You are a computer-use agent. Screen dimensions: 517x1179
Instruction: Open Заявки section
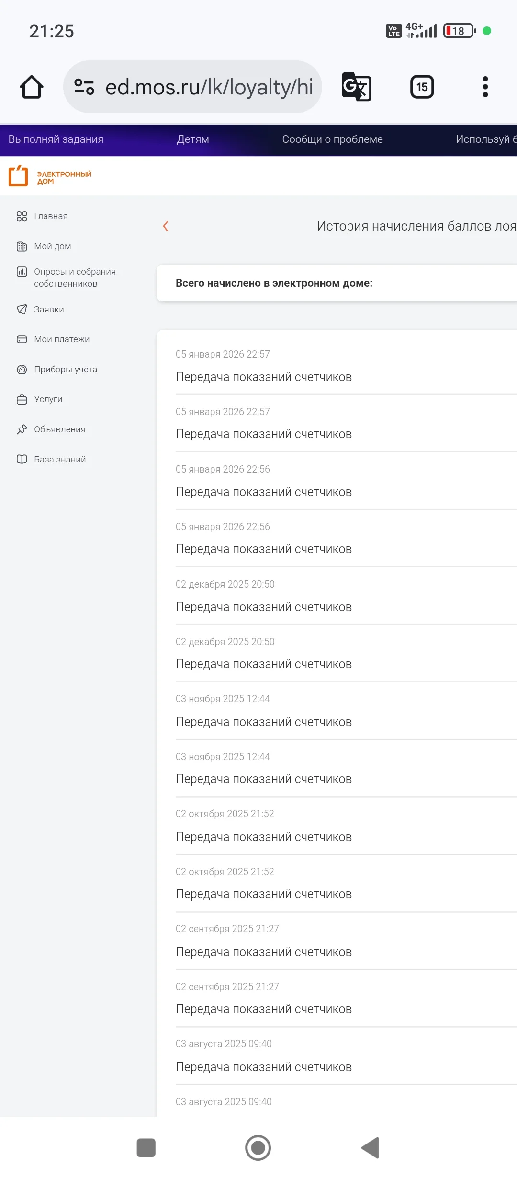point(40,310)
